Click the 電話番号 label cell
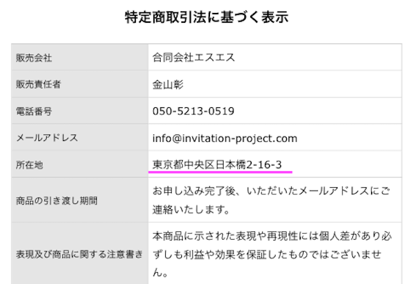Viewport: 416px width, 284px height. 79,111
